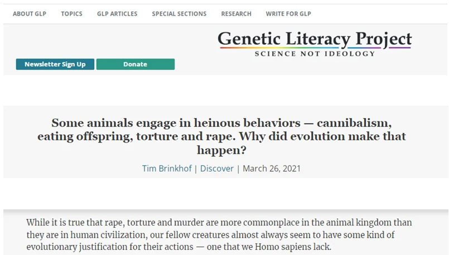Expand the GLP ARTICLES menu
Image resolution: width=449 pixels, height=255 pixels.
pyautogui.click(x=117, y=14)
